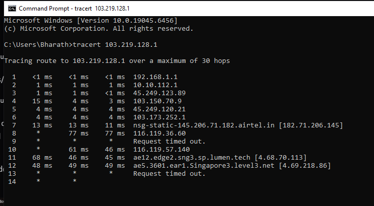Screen dimensions: 374x206
Task: Click 'Request timed out.' on hop 9
Action: (x=169, y=142)
